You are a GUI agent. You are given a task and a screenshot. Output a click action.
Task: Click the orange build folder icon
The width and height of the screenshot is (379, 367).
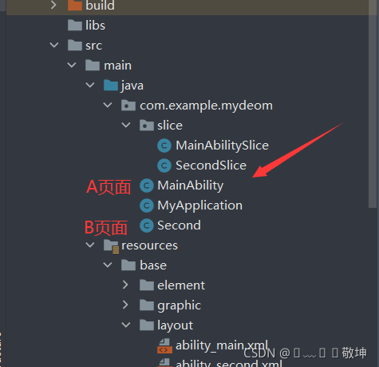point(75,5)
